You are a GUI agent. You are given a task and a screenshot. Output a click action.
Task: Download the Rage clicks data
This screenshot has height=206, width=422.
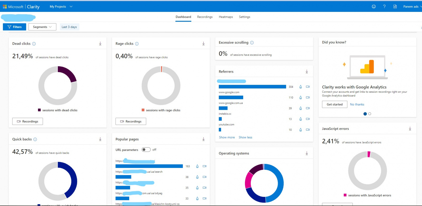click(203, 44)
